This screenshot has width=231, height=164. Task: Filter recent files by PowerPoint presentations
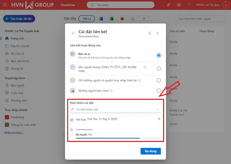tap(122, 19)
